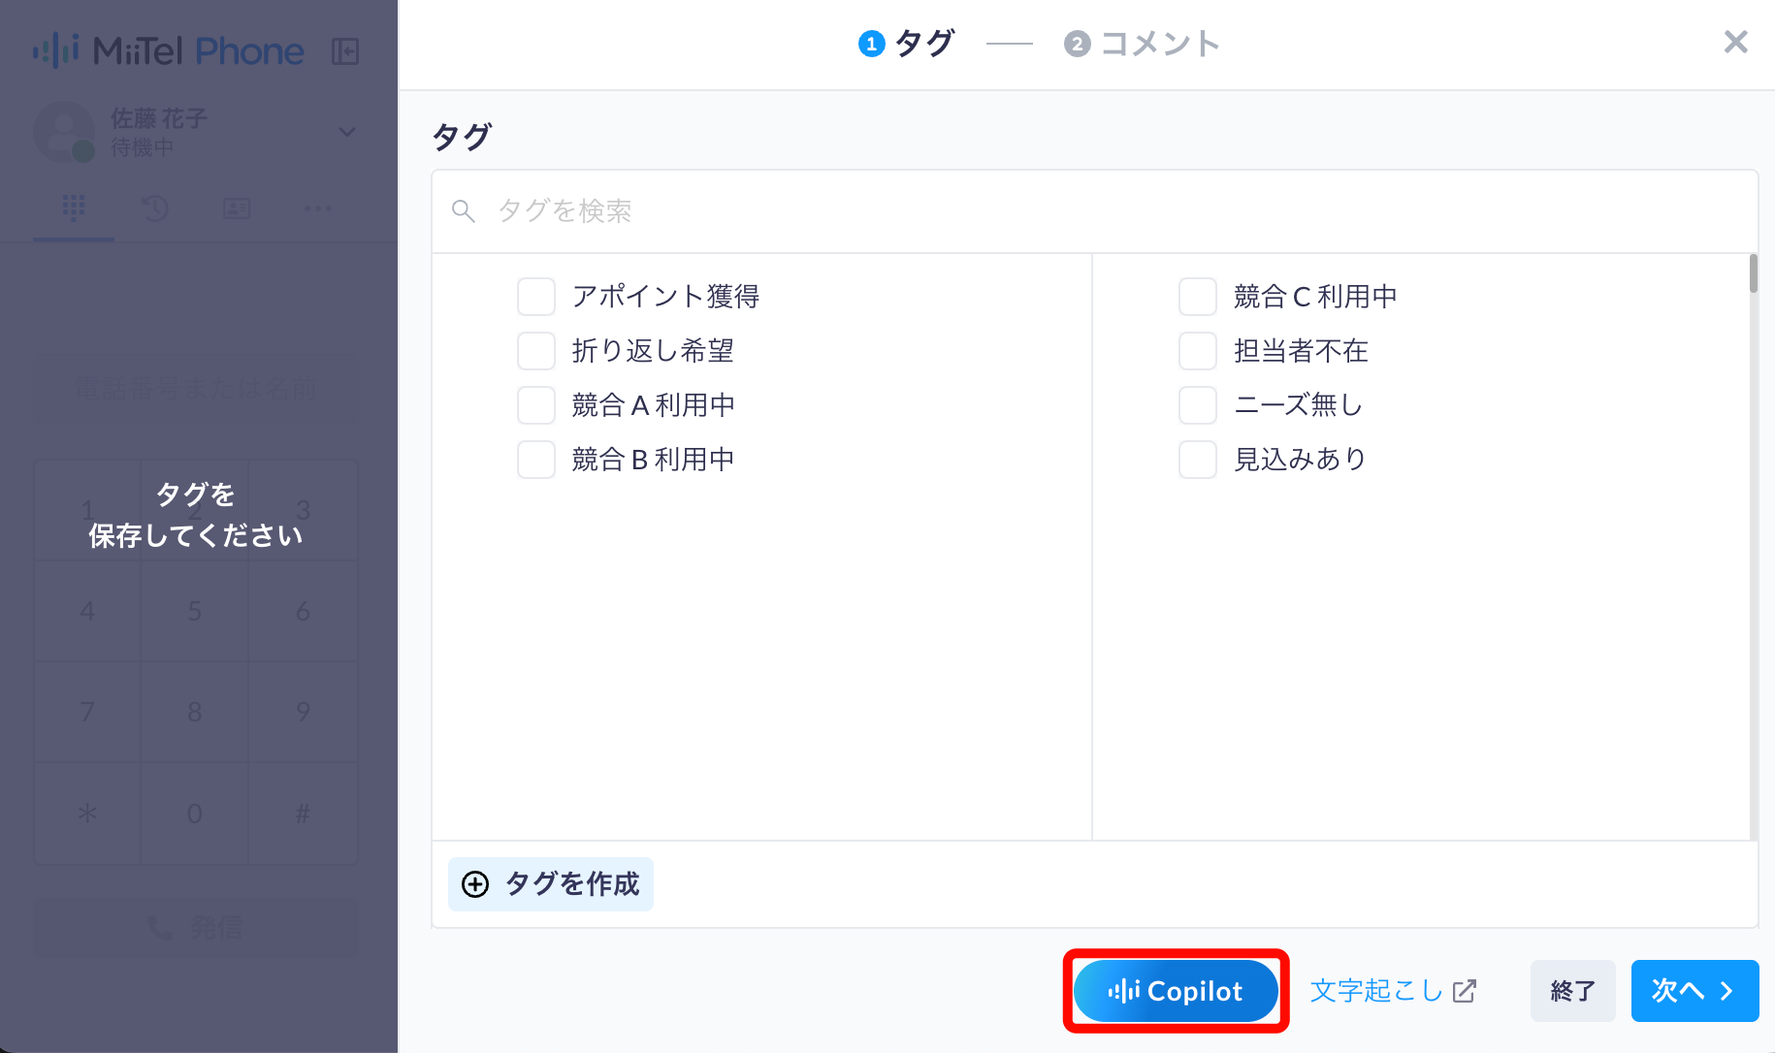Select the ニーズ無し checkbox
This screenshot has height=1053, width=1775.
[1198, 405]
